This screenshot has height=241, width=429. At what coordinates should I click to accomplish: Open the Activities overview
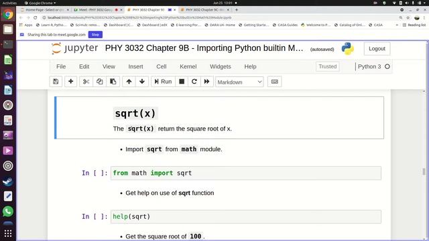pos(9,3)
